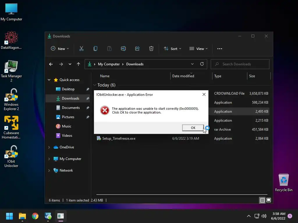This screenshot has width=298, height=223.
Task: Expand the address bar history dropdown
Action: tap(192, 64)
